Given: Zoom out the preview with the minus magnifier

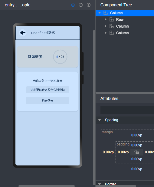Looking at the screenshot, I should (81, 5).
